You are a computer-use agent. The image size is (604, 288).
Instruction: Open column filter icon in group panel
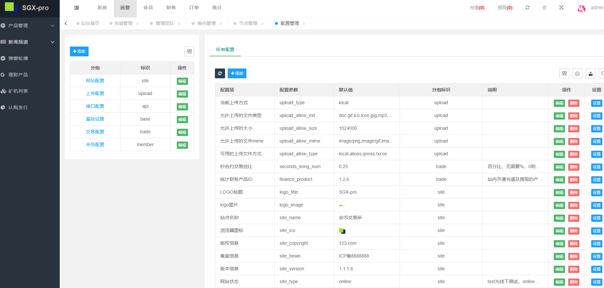(189, 51)
